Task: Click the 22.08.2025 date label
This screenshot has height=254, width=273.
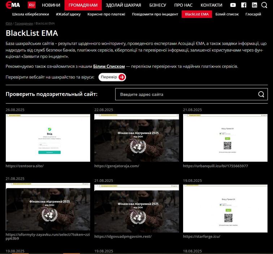Action: click(104, 110)
